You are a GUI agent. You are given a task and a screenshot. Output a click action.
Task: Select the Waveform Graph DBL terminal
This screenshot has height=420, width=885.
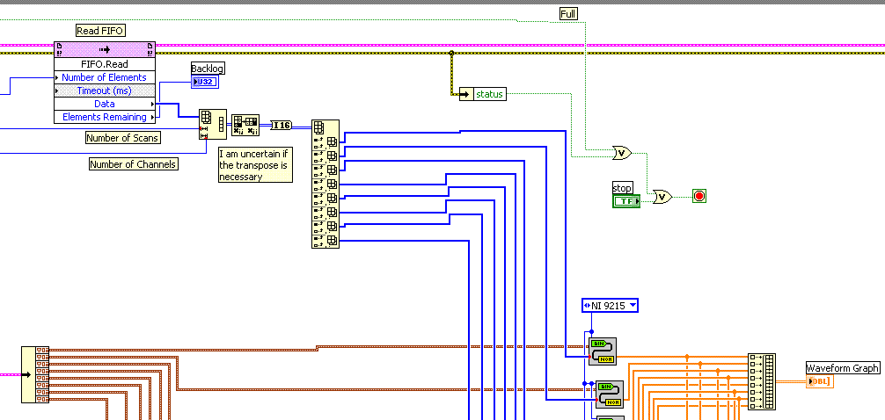coord(819,381)
